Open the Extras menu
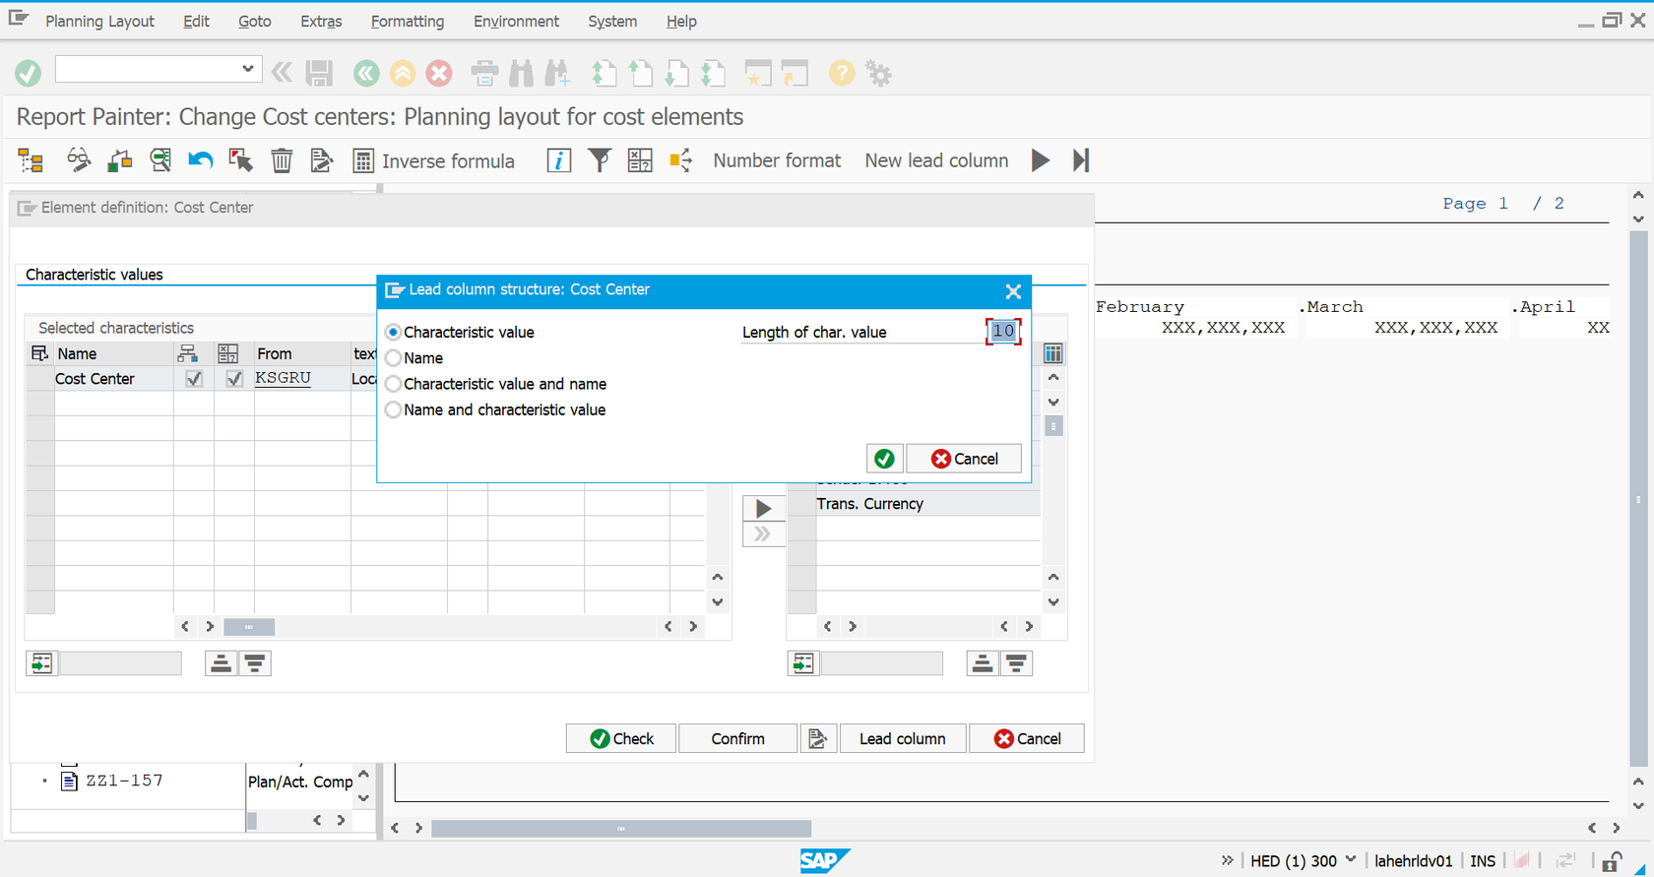This screenshot has height=877, width=1654. 321,21
